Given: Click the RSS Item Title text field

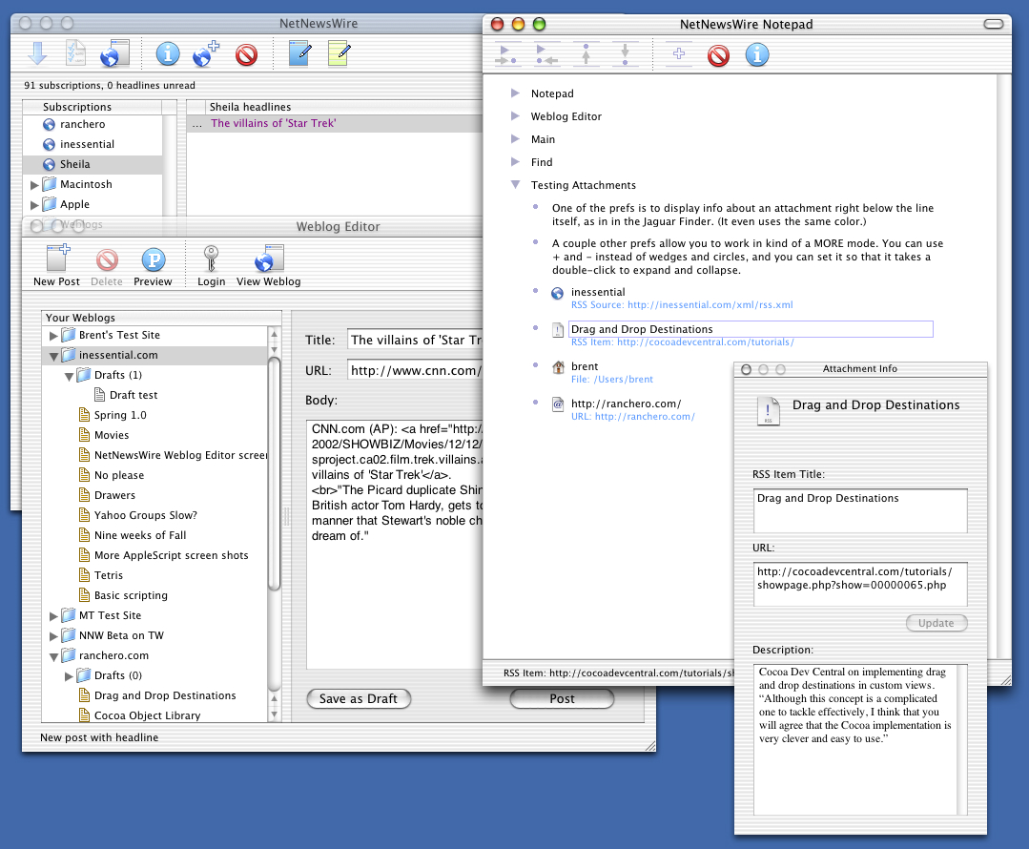Looking at the screenshot, I should tap(859, 510).
